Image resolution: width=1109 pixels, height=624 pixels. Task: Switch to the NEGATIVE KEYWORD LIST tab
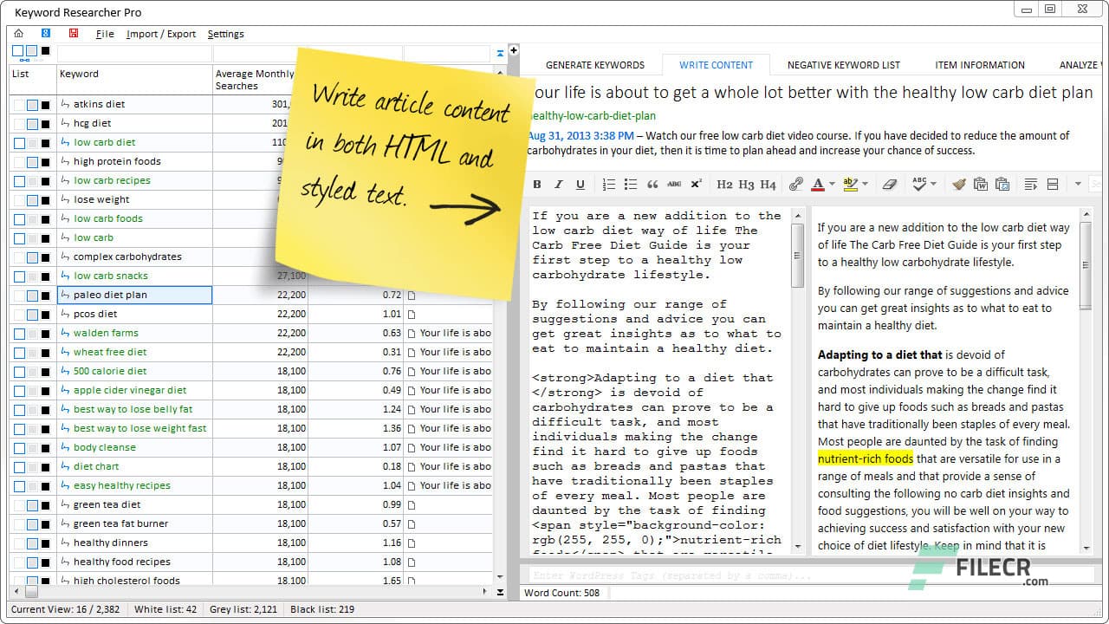[843, 64]
